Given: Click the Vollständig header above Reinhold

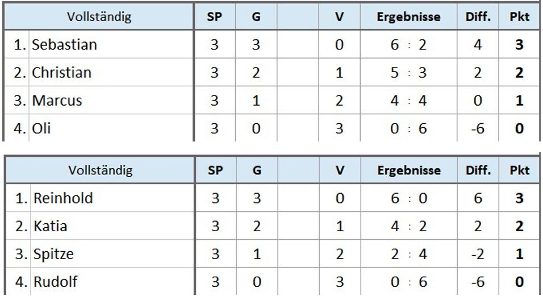Looking at the screenshot, I should [100, 170].
